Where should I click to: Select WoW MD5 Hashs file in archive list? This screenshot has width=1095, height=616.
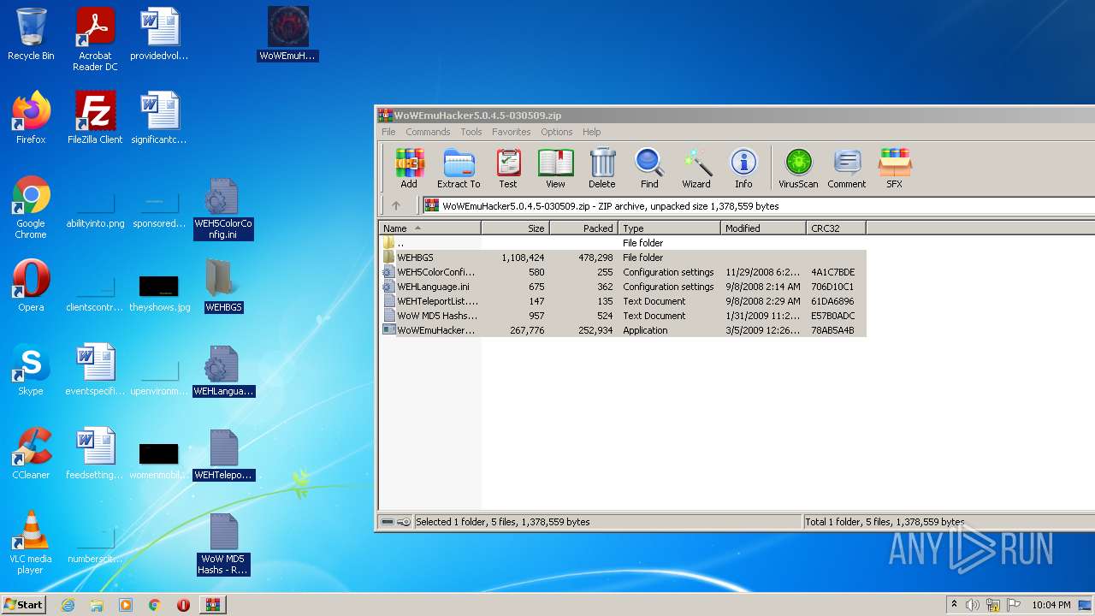(623, 316)
